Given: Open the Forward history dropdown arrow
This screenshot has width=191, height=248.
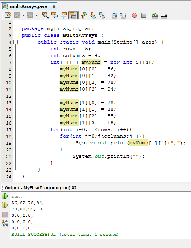Looking at the screenshot, I should (36, 15).
